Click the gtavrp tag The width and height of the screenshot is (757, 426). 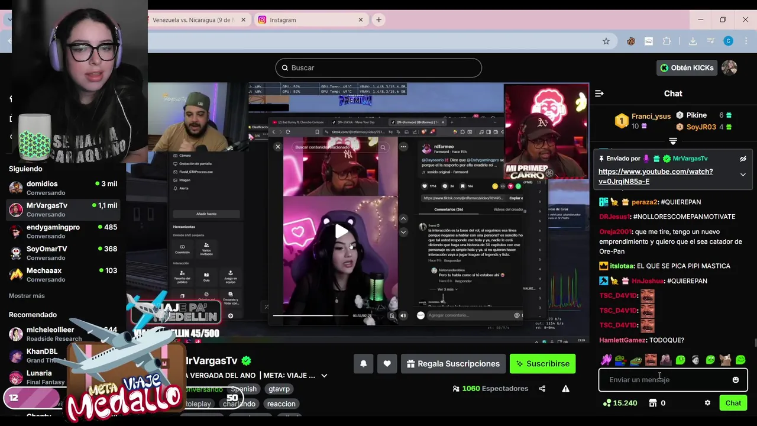click(x=279, y=389)
